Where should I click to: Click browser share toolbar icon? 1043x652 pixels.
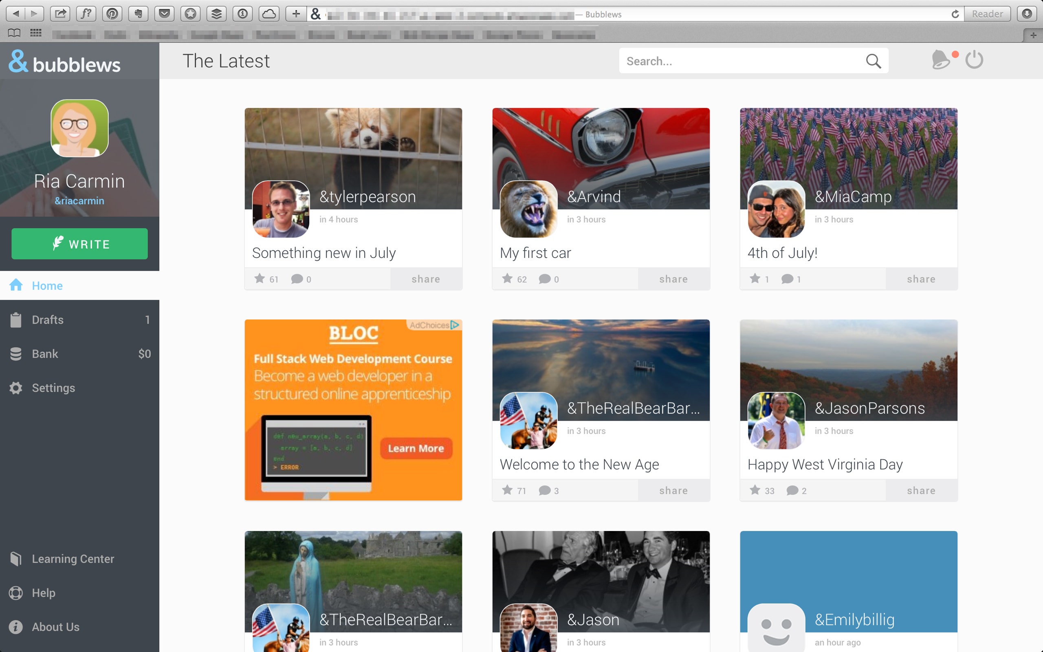(60, 14)
